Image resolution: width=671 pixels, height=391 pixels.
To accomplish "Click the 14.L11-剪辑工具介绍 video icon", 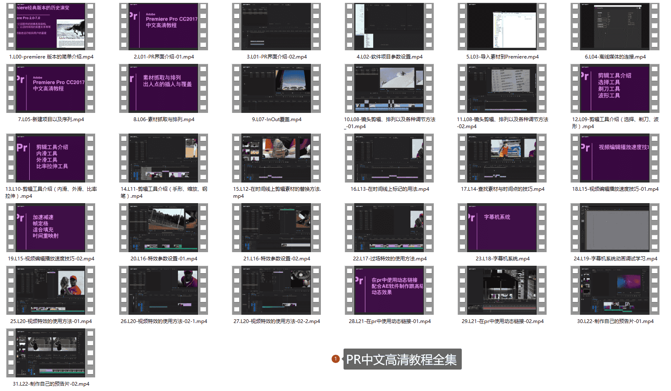I will pyautogui.click(x=164, y=158).
